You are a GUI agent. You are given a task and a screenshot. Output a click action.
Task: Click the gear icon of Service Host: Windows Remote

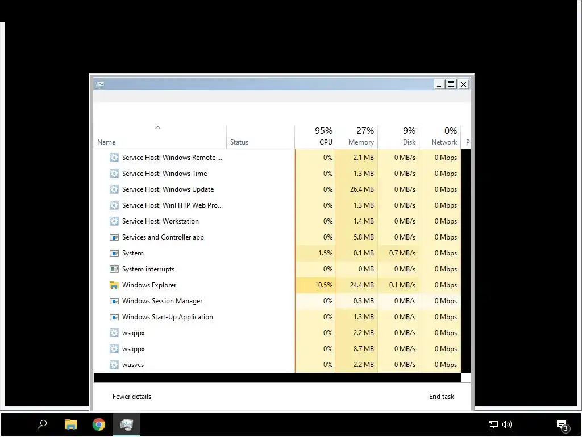114,158
